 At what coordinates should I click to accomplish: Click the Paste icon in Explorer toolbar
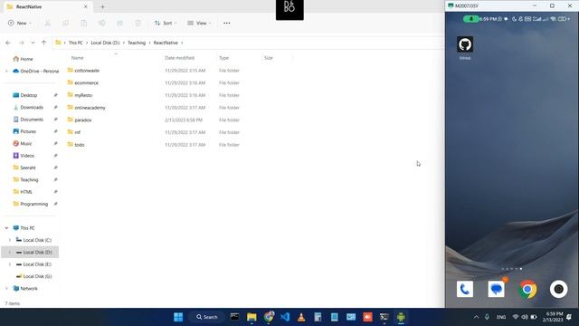click(84, 24)
